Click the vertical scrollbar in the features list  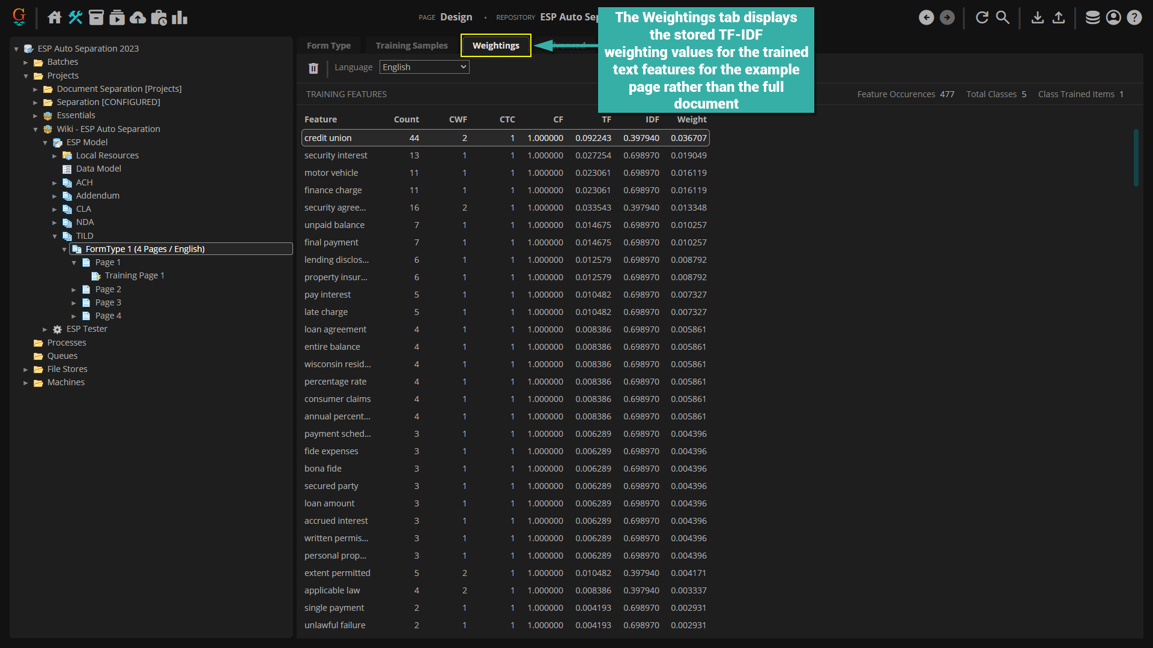1136,158
